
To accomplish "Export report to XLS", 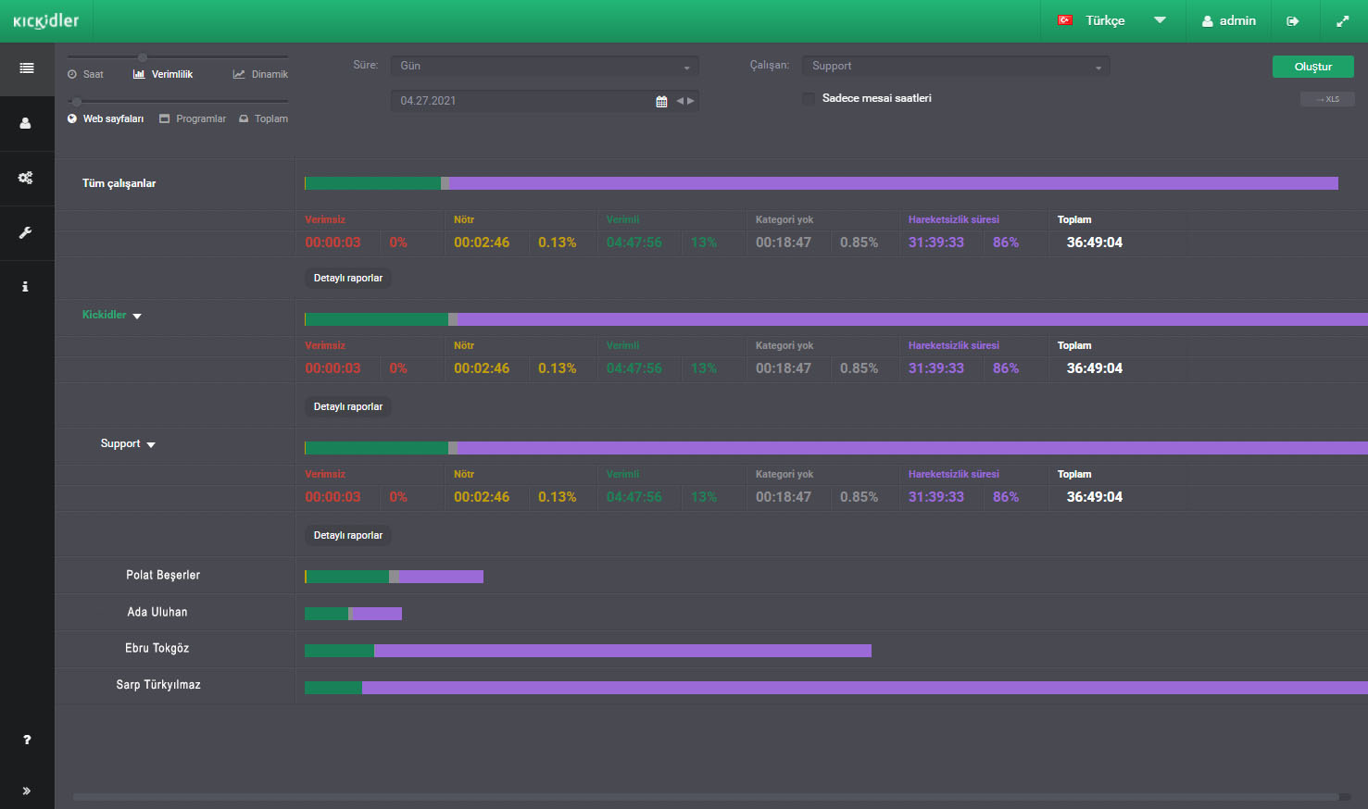I will click(x=1327, y=99).
